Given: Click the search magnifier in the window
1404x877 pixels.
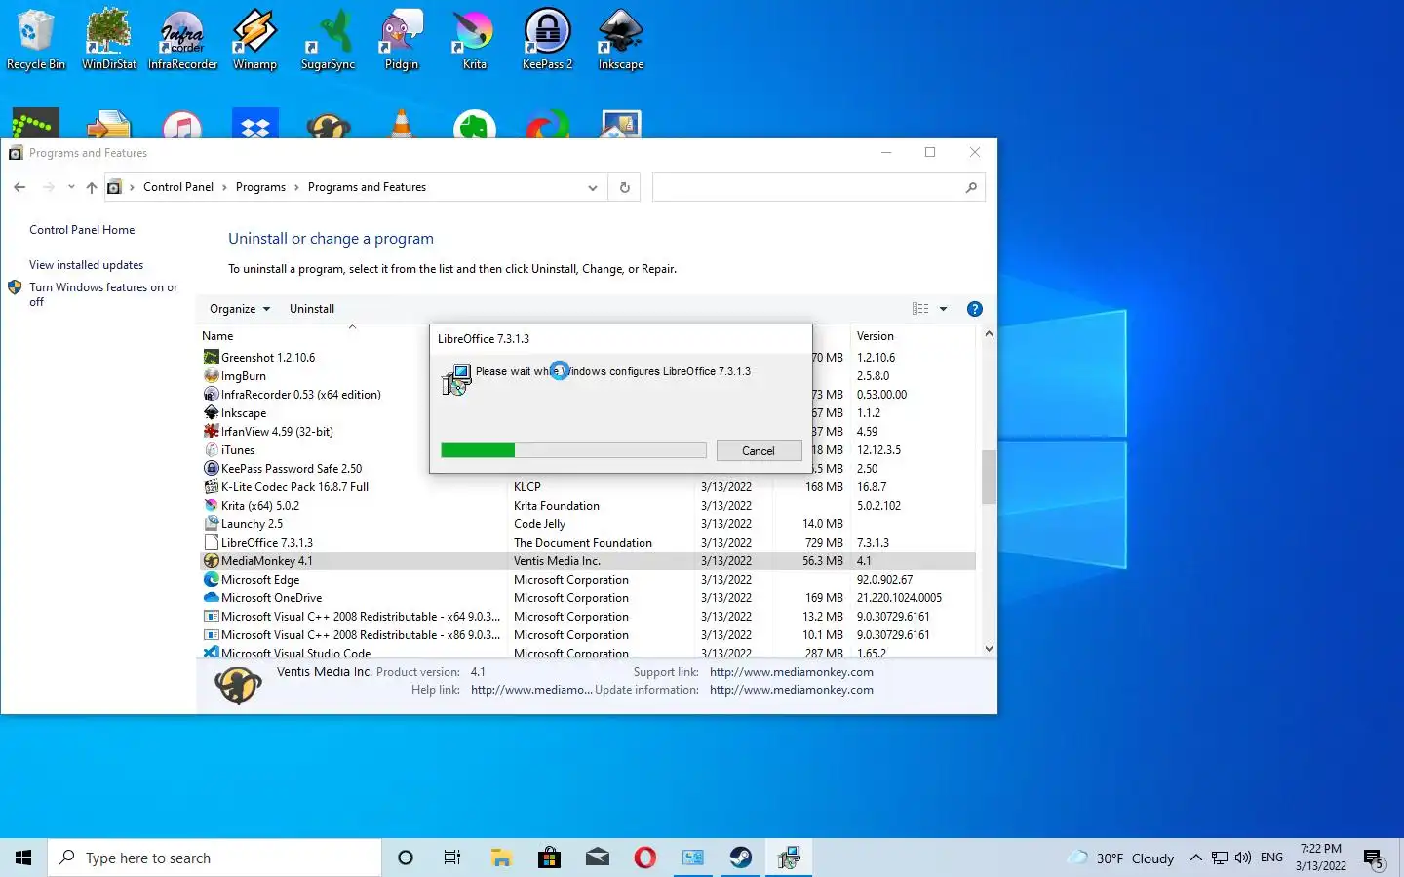Looking at the screenshot, I should (x=971, y=187).
